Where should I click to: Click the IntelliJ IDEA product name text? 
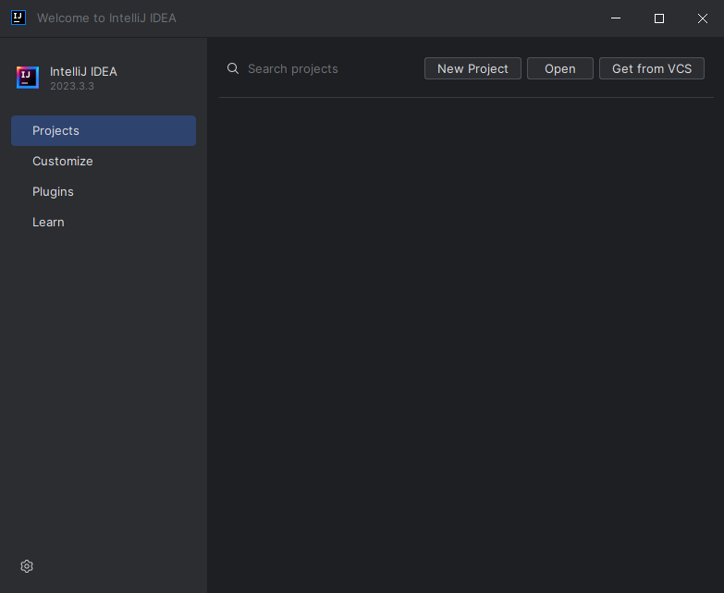tap(83, 71)
